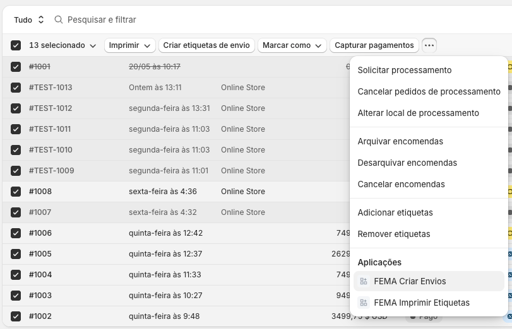
Task: Uncheck order #TEST-1012 checkbox
Action: [16, 108]
